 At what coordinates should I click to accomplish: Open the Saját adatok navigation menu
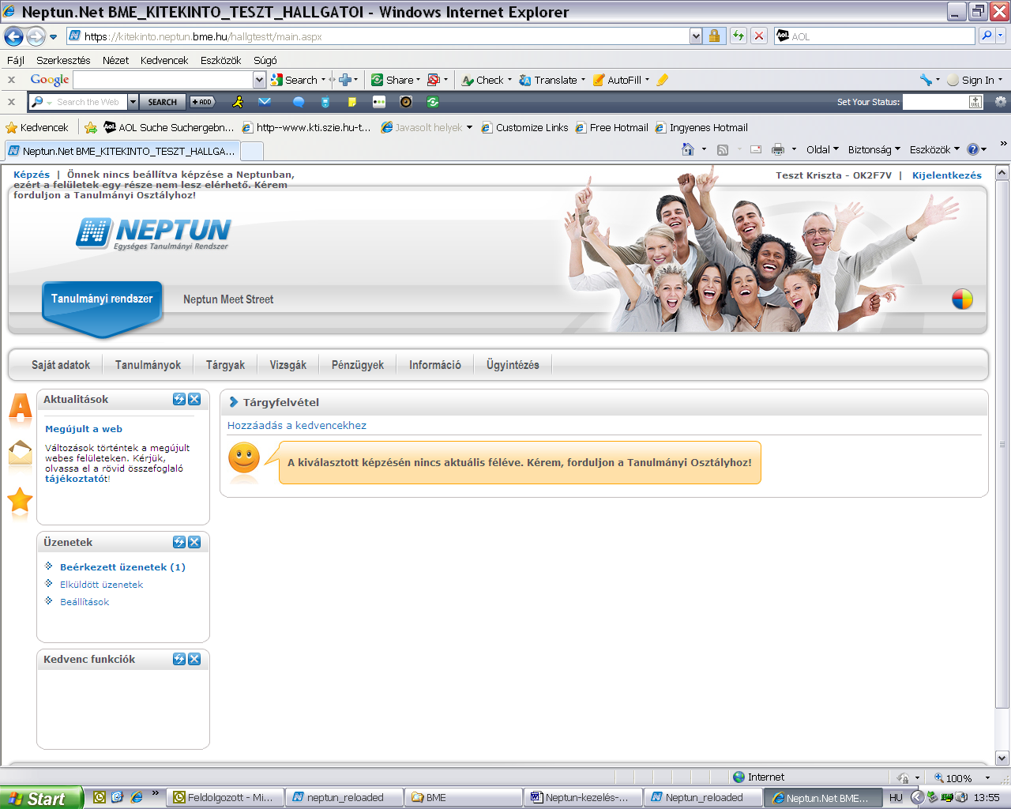[61, 365]
